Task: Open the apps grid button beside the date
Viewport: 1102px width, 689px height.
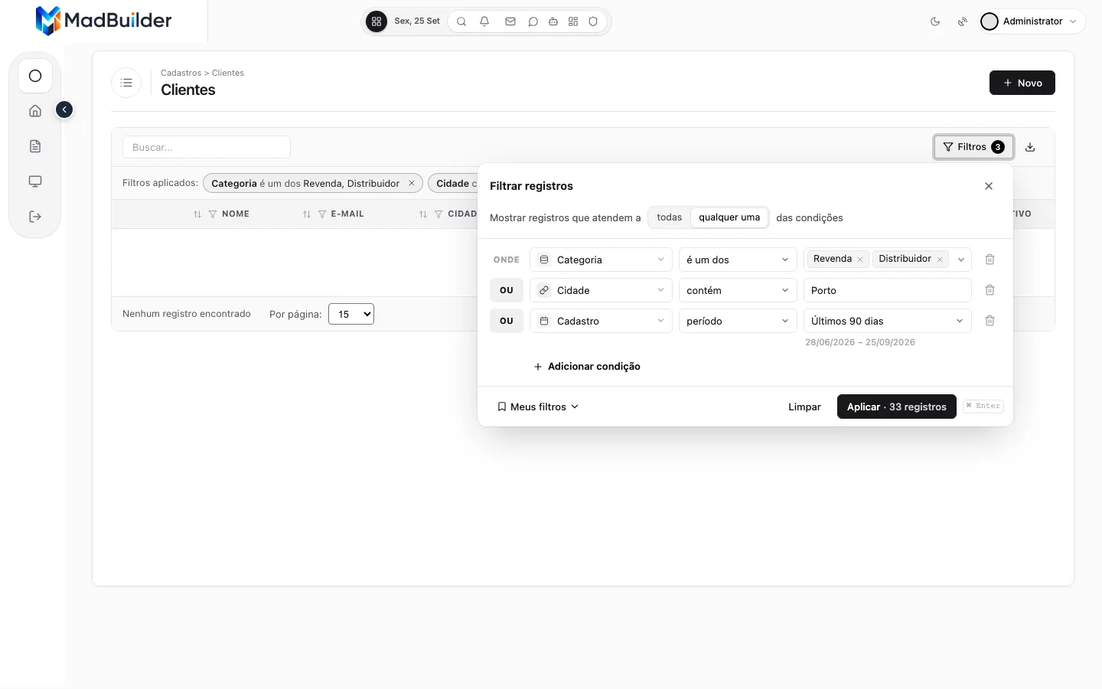Action: [377, 21]
